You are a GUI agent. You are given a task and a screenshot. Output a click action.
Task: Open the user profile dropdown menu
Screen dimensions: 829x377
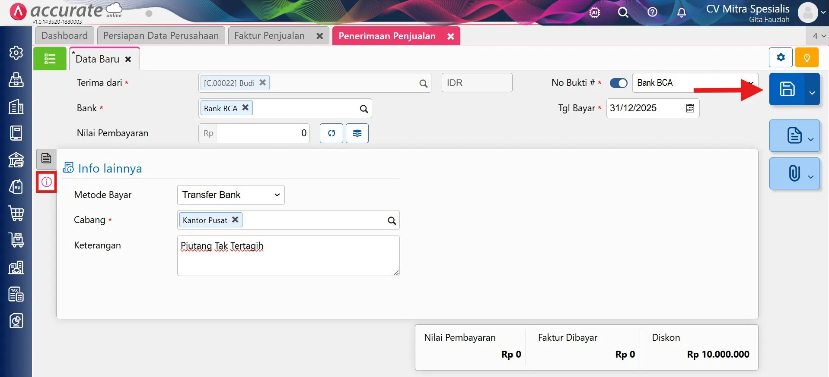coord(811,13)
